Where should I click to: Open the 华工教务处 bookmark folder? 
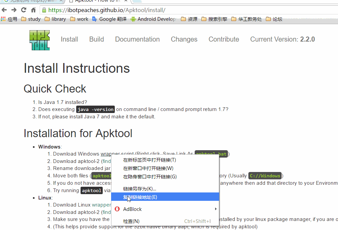(246, 19)
